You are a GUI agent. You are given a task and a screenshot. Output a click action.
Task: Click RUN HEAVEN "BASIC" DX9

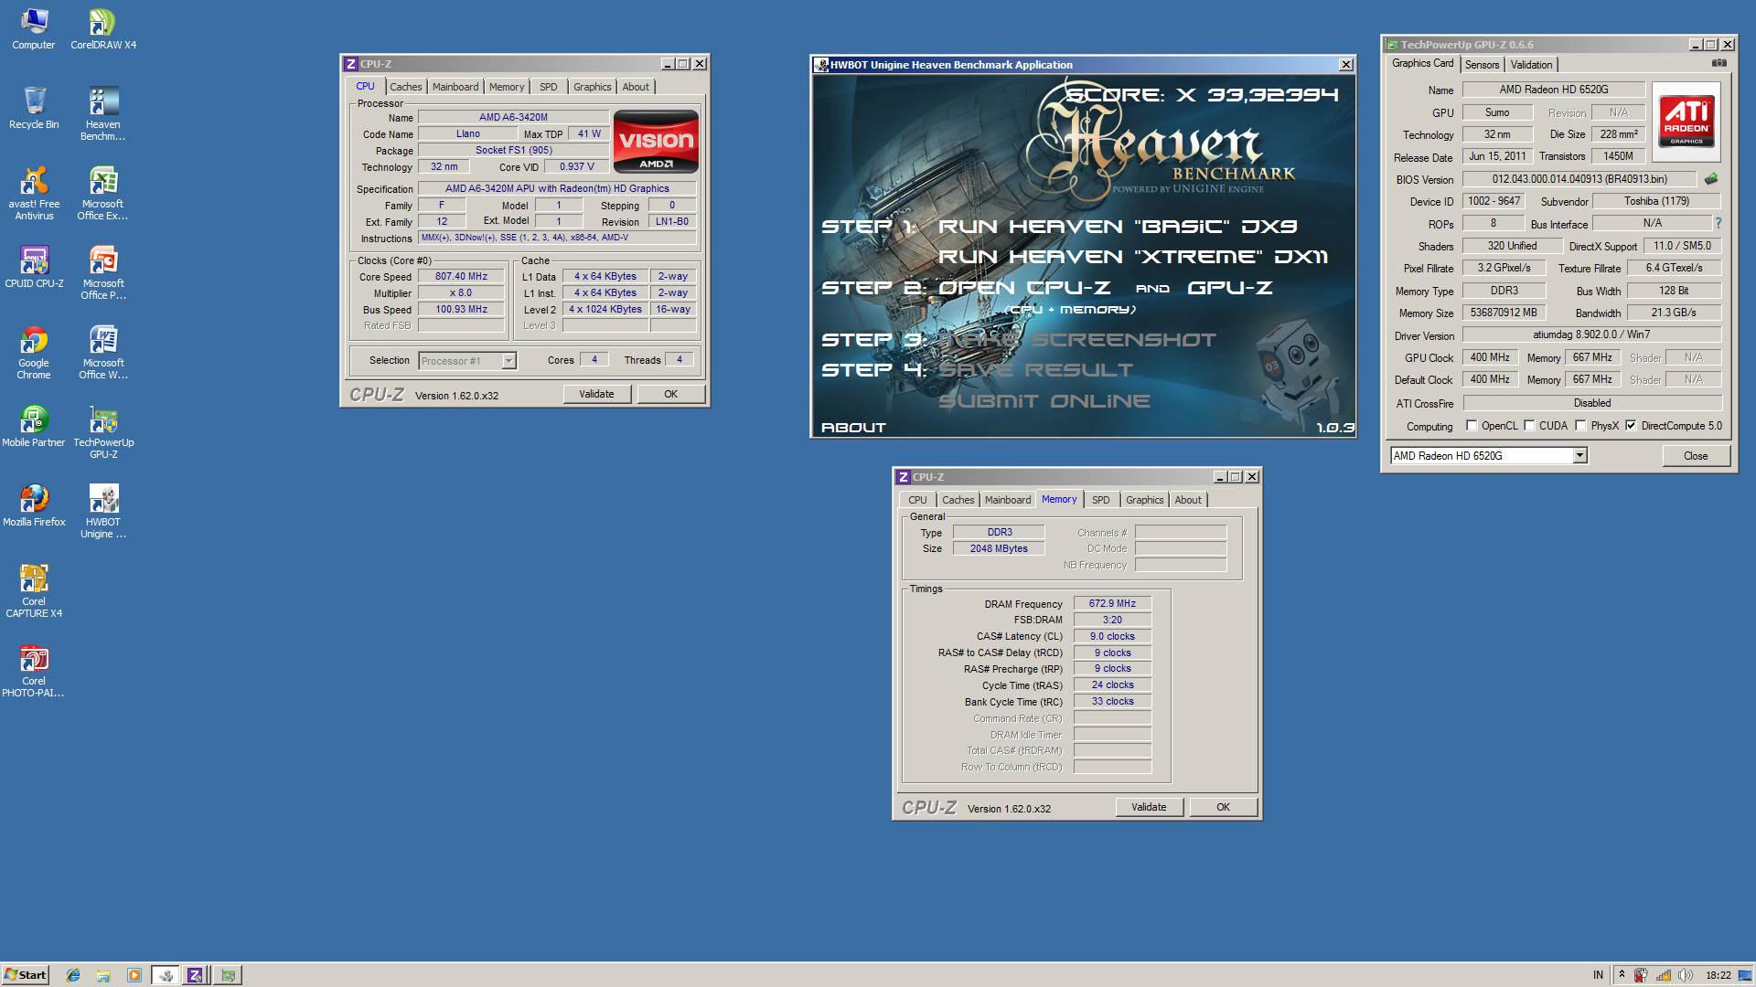click(1118, 227)
